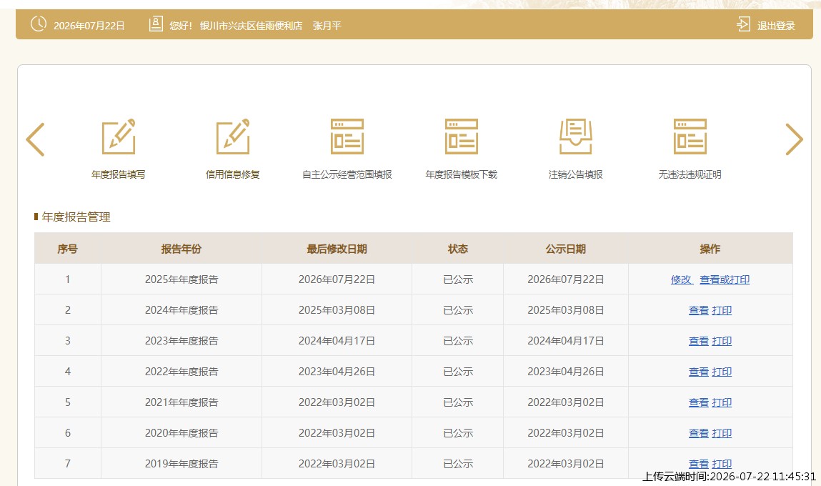
Task: Open 自主公示经营范围填报 icon
Action: 347,137
